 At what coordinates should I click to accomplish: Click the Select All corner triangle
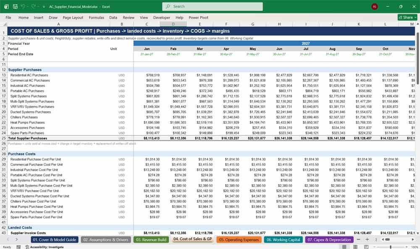click(x=5, y=24)
